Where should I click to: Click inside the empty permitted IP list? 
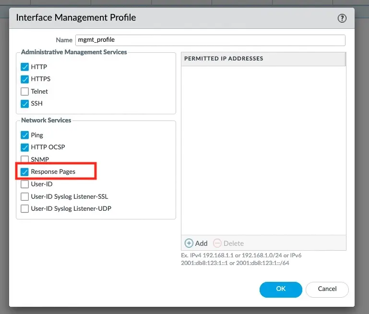coord(263,149)
